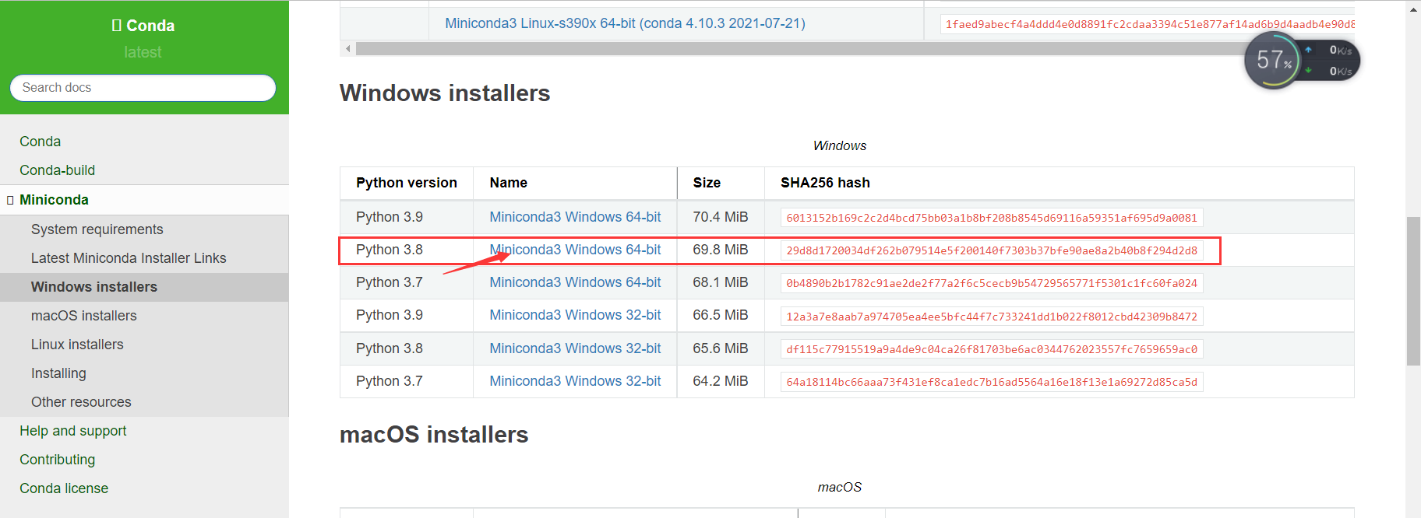Open the Installing sidebar entry
This screenshot has width=1421, height=518.
tap(58, 373)
